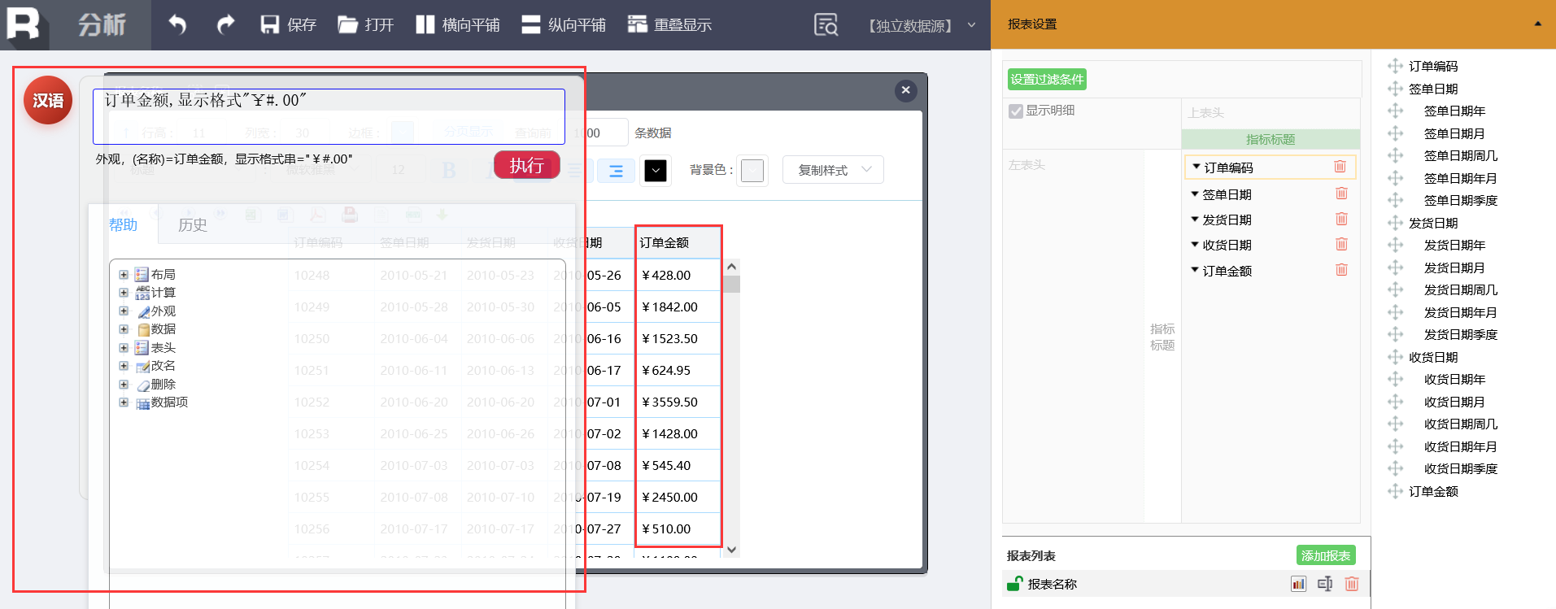Click the move handle beside 发货日期月
Image resolution: width=1556 pixels, height=609 pixels.
(x=1396, y=268)
